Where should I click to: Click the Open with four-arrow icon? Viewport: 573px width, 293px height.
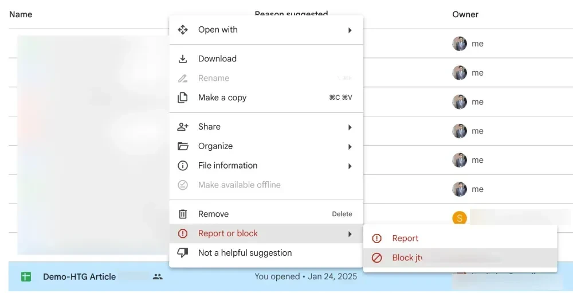[x=183, y=30]
